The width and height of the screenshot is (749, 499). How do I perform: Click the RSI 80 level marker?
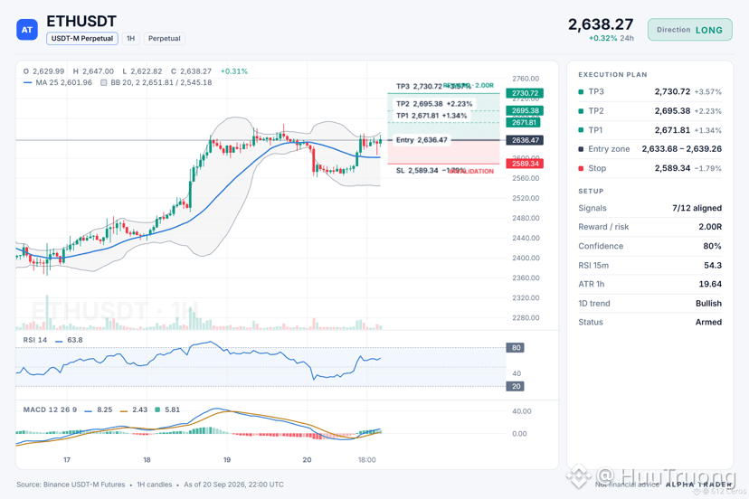click(x=516, y=348)
